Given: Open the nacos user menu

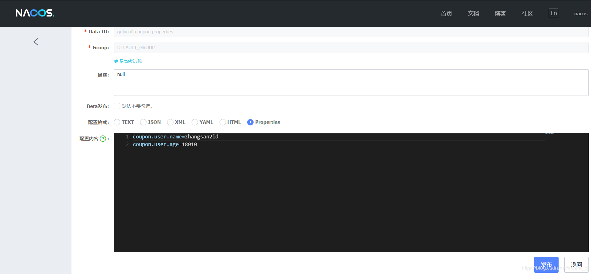Looking at the screenshot, I should click(581, 14).
